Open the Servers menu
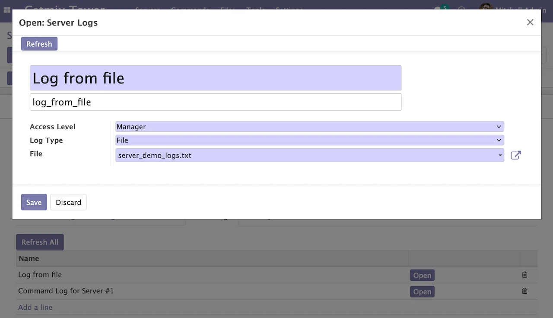553x318 pixels. pyautogui.click(x=148, y=10)
